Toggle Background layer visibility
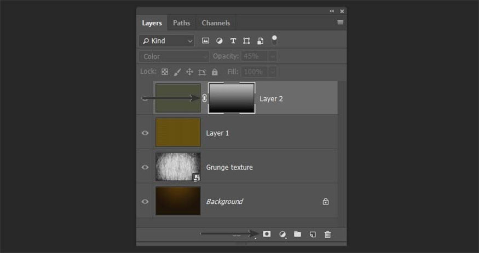The image size is (479, 253). (x=145, y=202)
